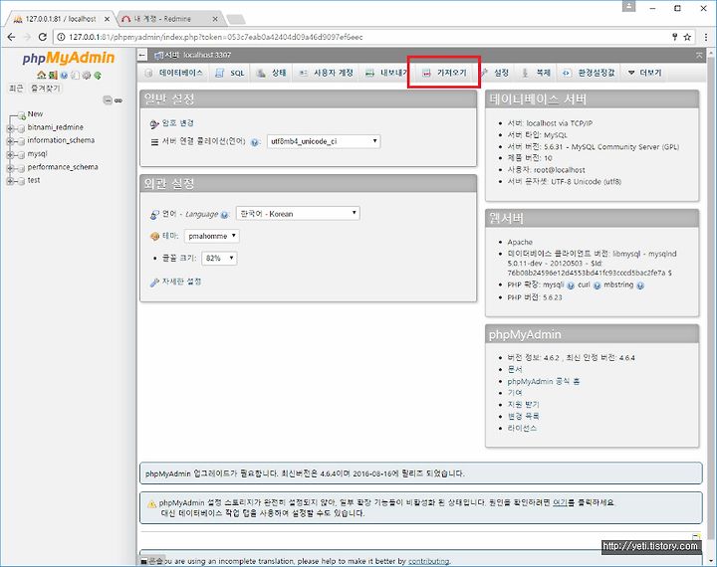The image size is (717, 567).
Task: Open the 지원 받기 support link
Action: point(523,405)
